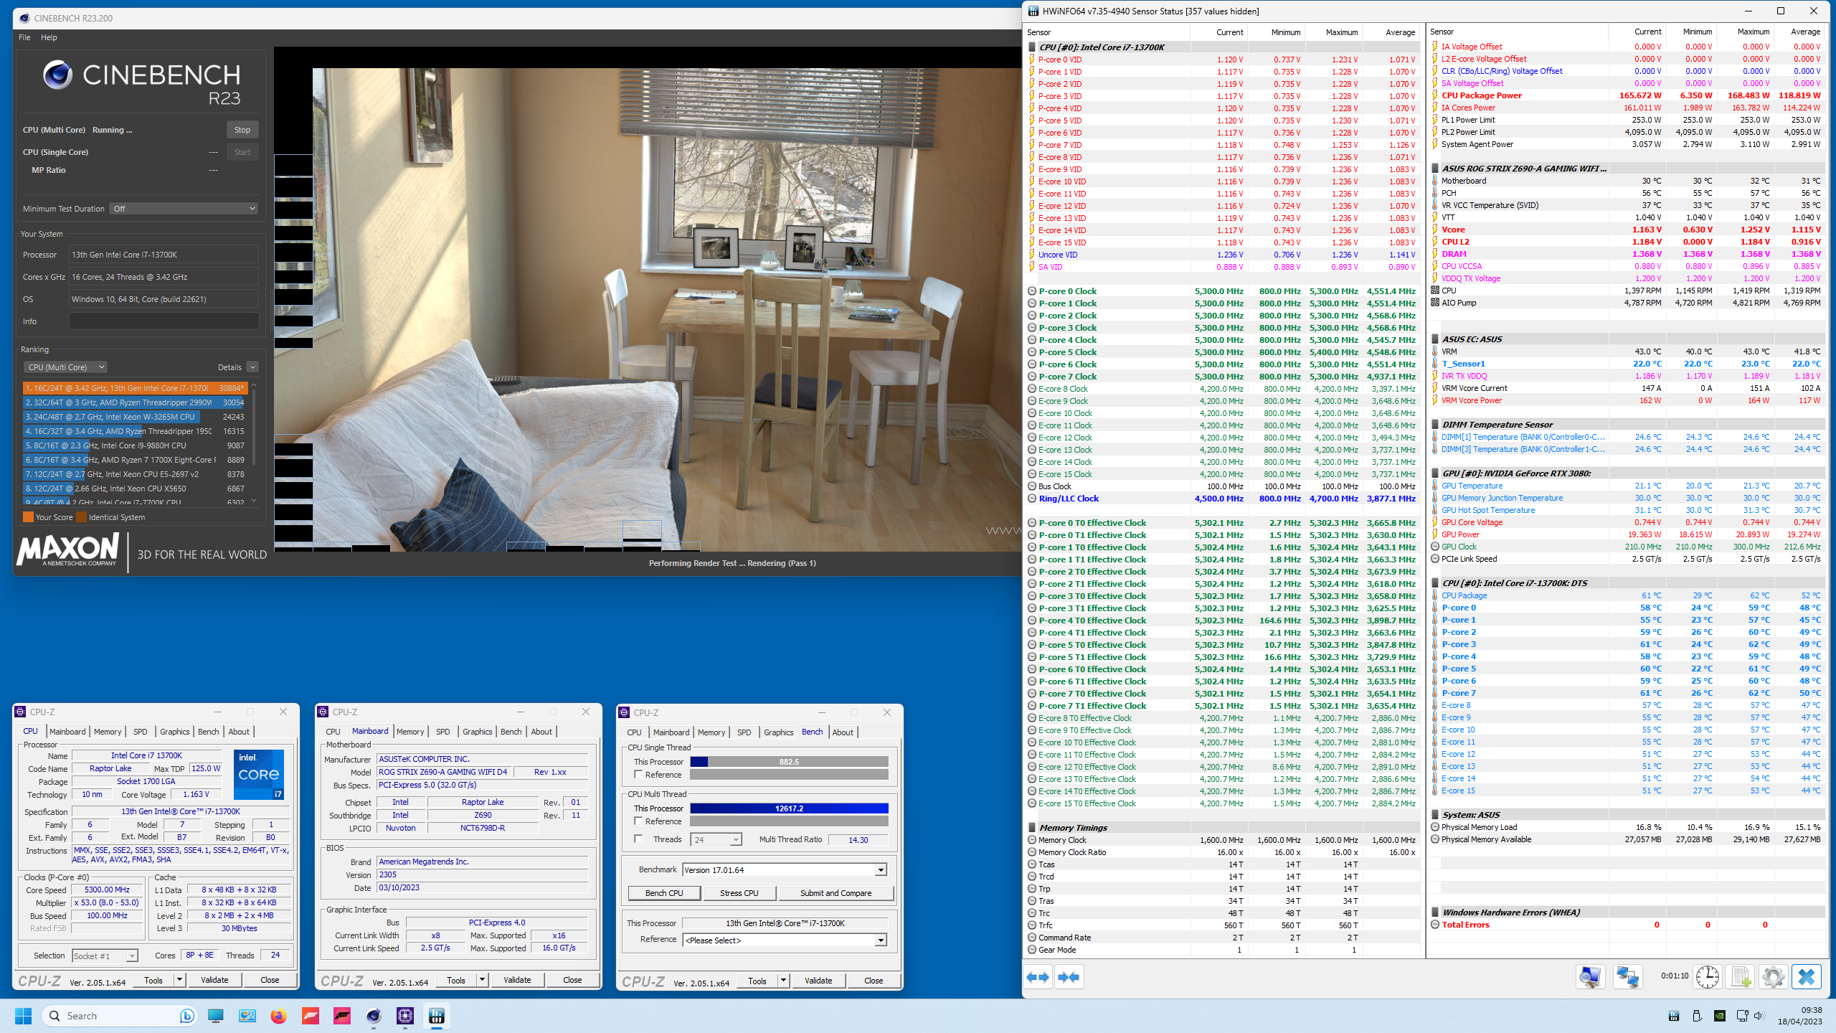The image size is (1836, 1033).
Task: Open HWiNFO sensor settings gear icon
Action: [x=1773, y=977]
